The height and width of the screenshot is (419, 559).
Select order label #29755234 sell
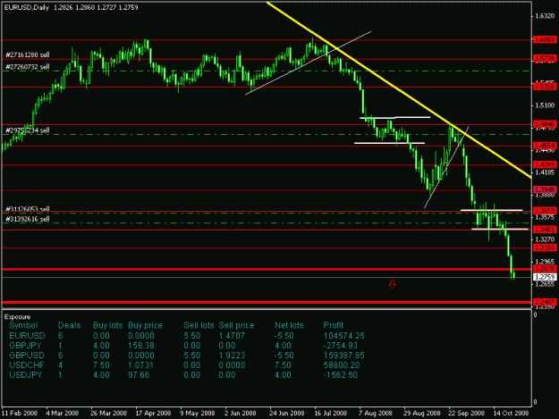click(28, 130)
